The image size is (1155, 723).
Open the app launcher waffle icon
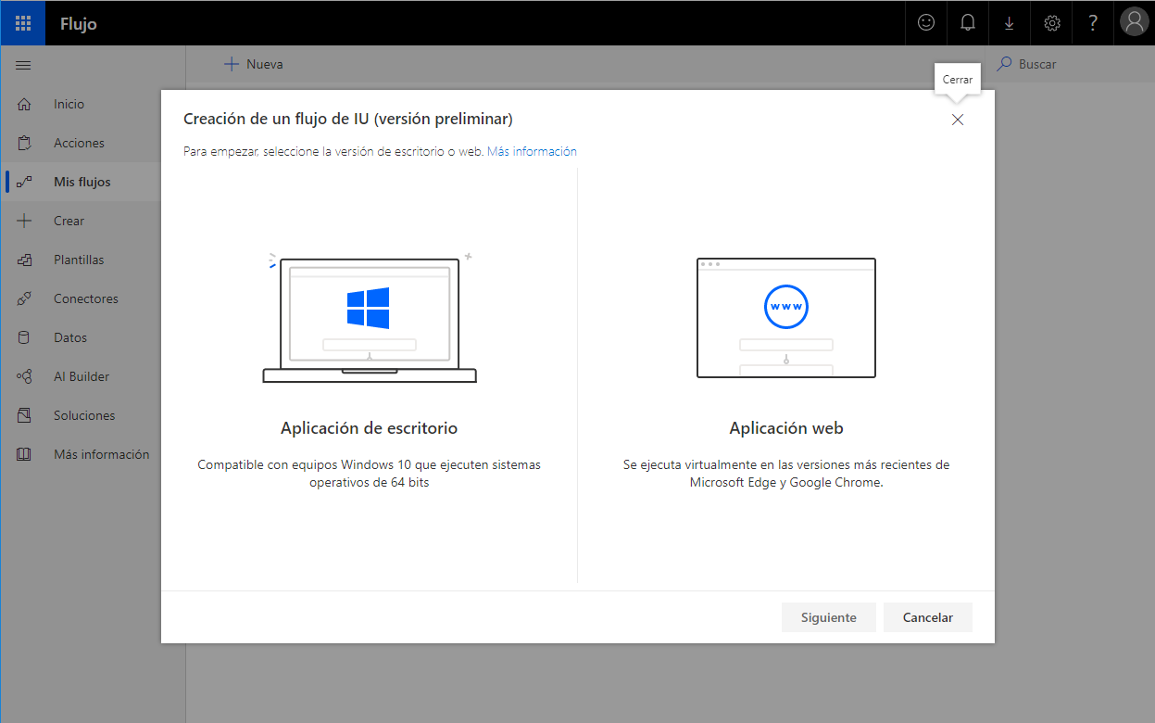(x=23, y=23)
